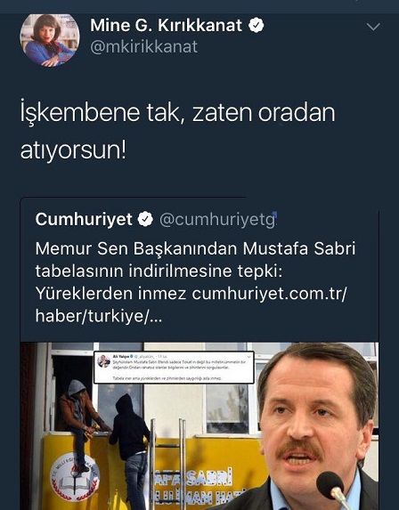399x510 pixels.
Task: Open the photo of the man at the microphone
Action: point(317,426)
